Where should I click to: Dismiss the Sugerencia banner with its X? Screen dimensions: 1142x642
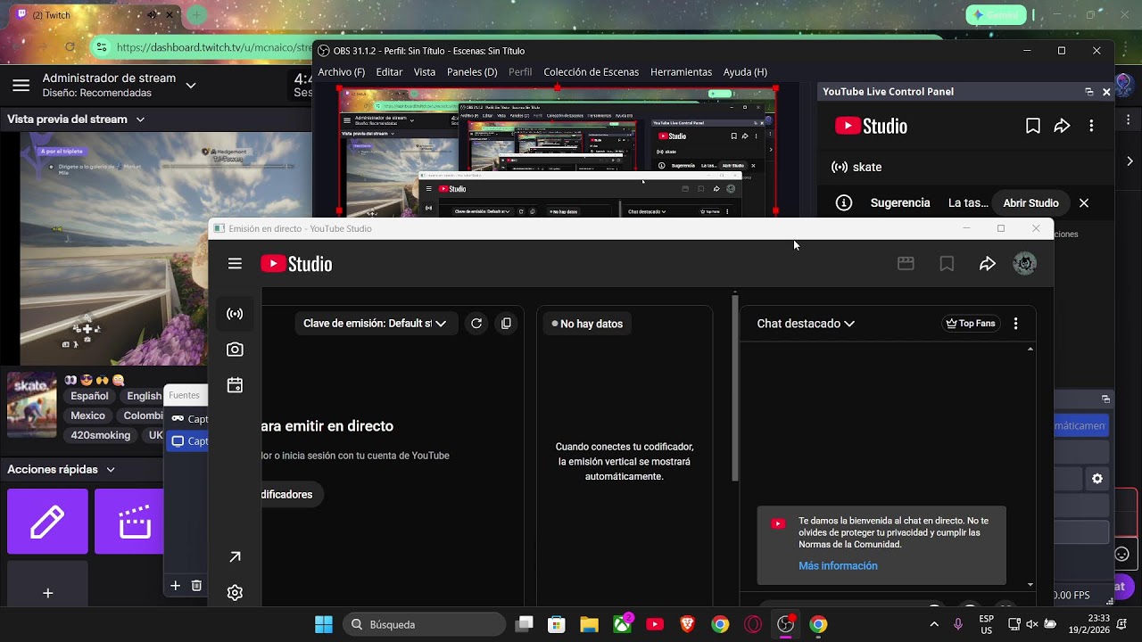[x=1084, y=203]
